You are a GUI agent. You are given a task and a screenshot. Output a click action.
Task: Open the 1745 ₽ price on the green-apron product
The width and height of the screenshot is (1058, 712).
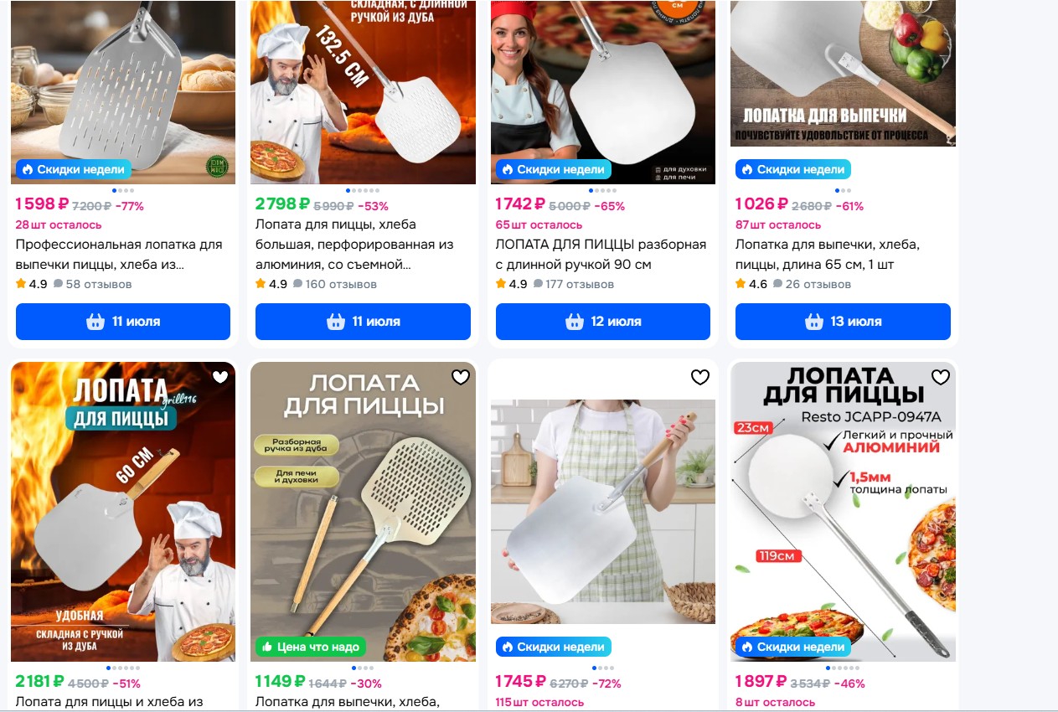[x=519, y=683]
